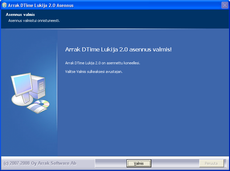Click the installer icon in the title bar
Image resolution: width=230 pixels, height=171 pixels.
[4, 5]
